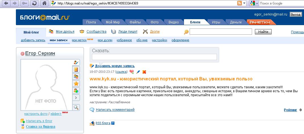Viewport: 304px width, 134px height.
Task: Go forward with the browser forward arrow
Action: [x=14, y=3]
